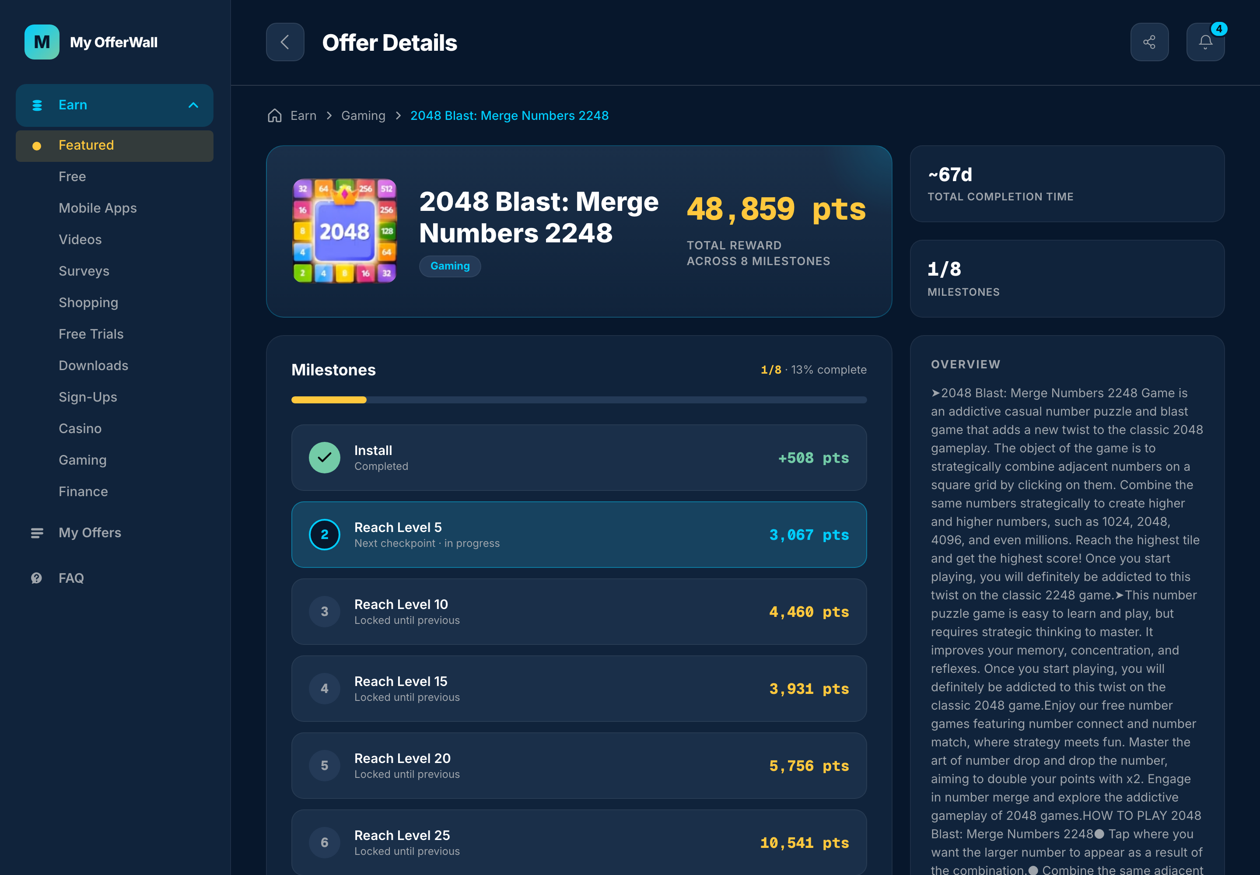Click the Offer Details page title
Viewport: 1260px width, 875px height.
click(389, 43)
